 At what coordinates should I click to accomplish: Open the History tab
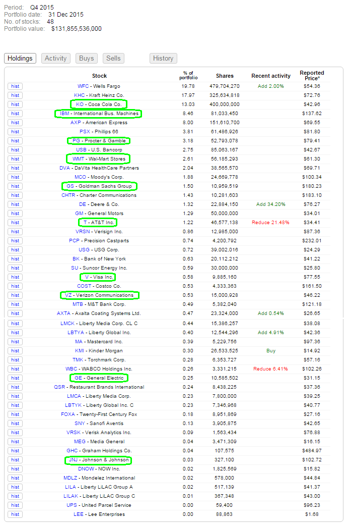pyautogui.click(x=163, y=59)
